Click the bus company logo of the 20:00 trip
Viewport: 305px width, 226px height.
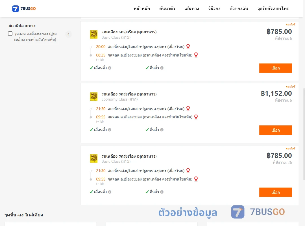[x=94, y=34]
